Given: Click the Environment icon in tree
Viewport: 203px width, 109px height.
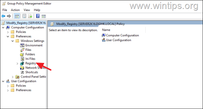Looking at the screenshot, I should point(22,45).
